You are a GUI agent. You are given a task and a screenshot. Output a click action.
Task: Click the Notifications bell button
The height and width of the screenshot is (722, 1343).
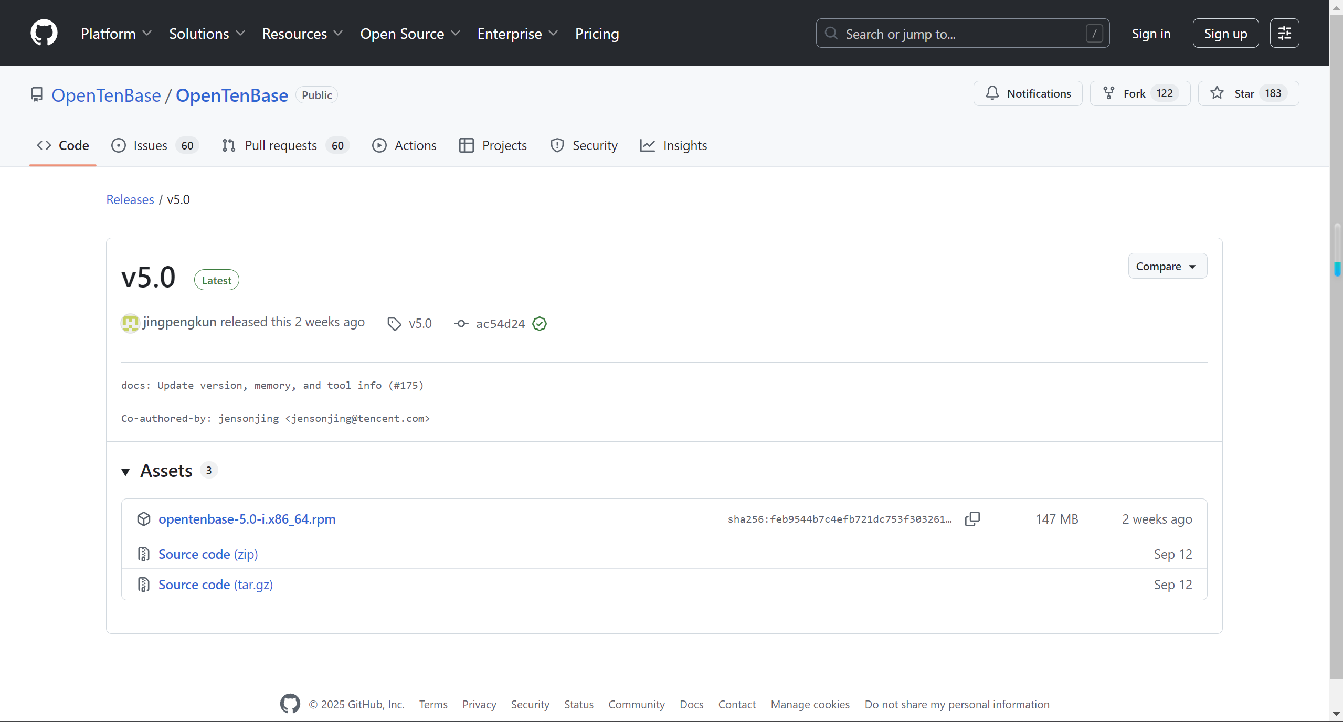click(1028, 93)
